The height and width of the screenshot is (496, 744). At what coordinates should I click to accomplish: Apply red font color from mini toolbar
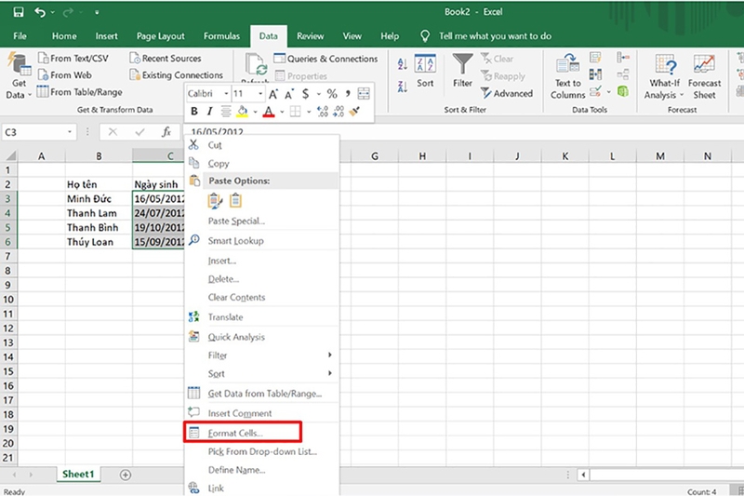269,112
